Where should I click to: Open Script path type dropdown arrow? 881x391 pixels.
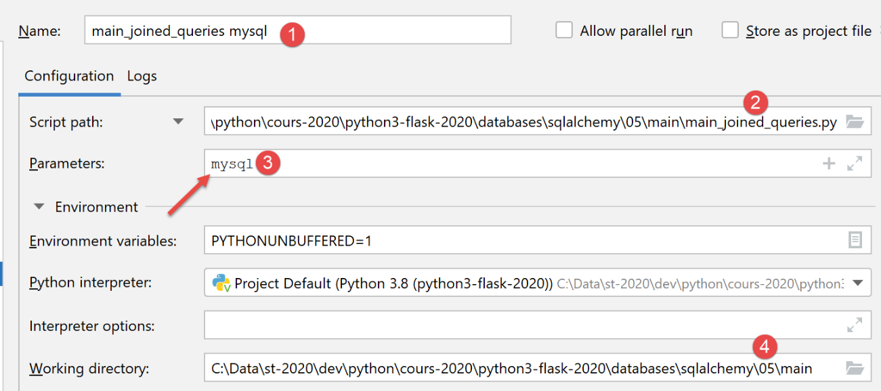(x=178, y=122)
